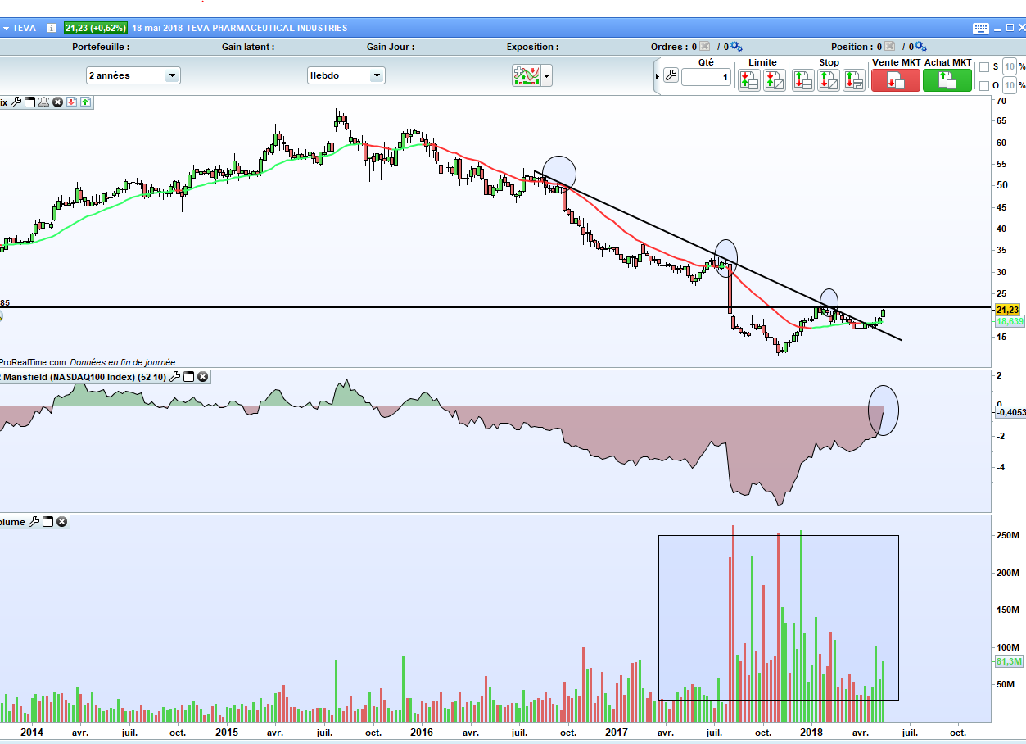Image resolution: width=1026 pixels, height=744 pixels.
Task: Click first Limite order icon
Action: (x=748, y=79)
